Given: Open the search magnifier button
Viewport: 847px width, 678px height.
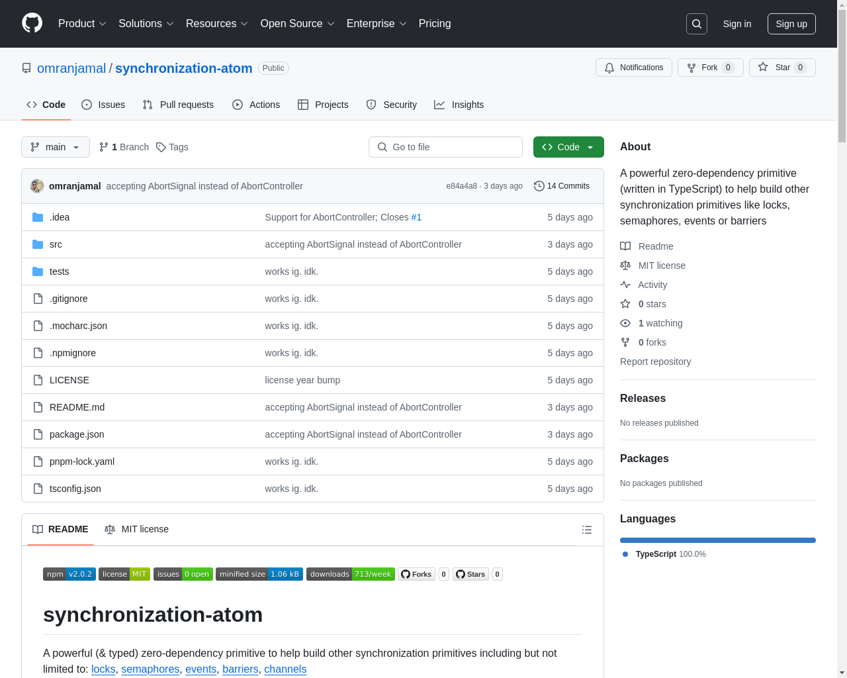Looking at the screenshot, I should [697, 24].
